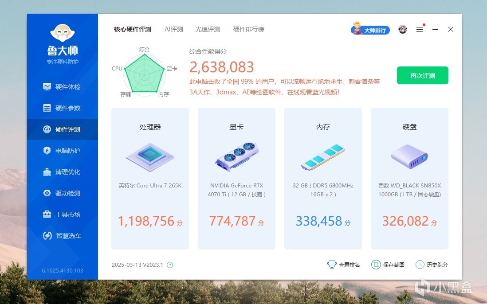Open the 查看排名 link text
The image size is (487, 304).
click(x=349, y=265)
